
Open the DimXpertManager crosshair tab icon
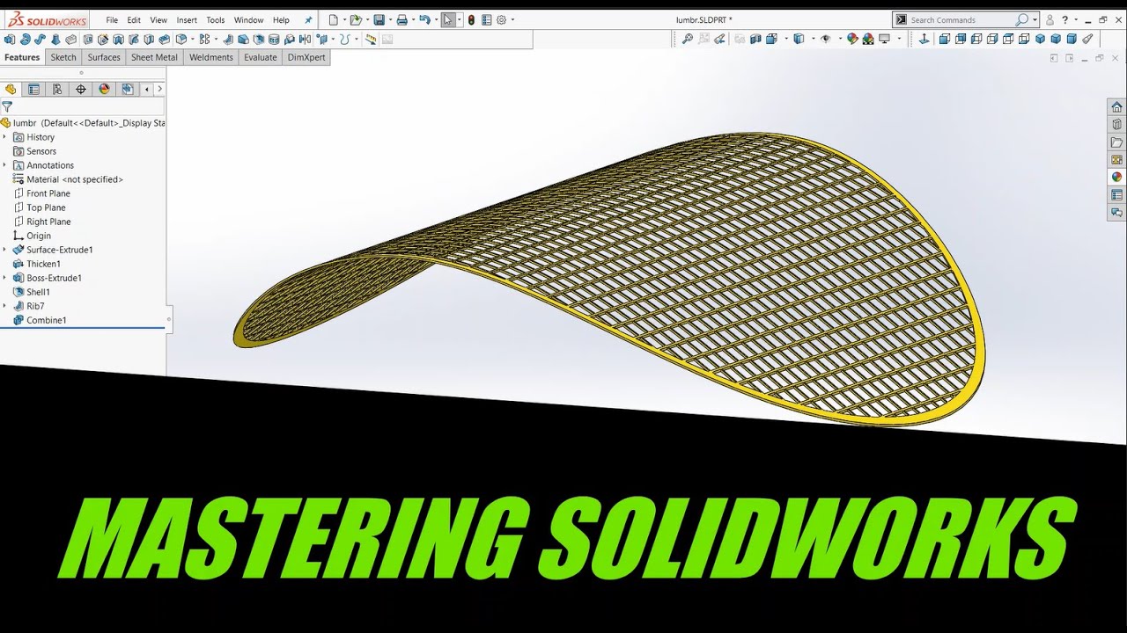[81, 89]
